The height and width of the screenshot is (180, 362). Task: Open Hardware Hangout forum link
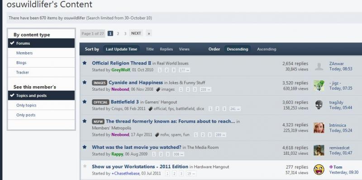[x=211, y=166]
